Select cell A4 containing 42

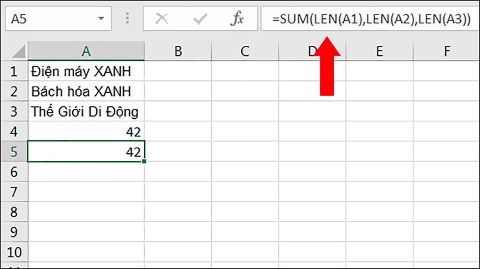click(86, 131)
